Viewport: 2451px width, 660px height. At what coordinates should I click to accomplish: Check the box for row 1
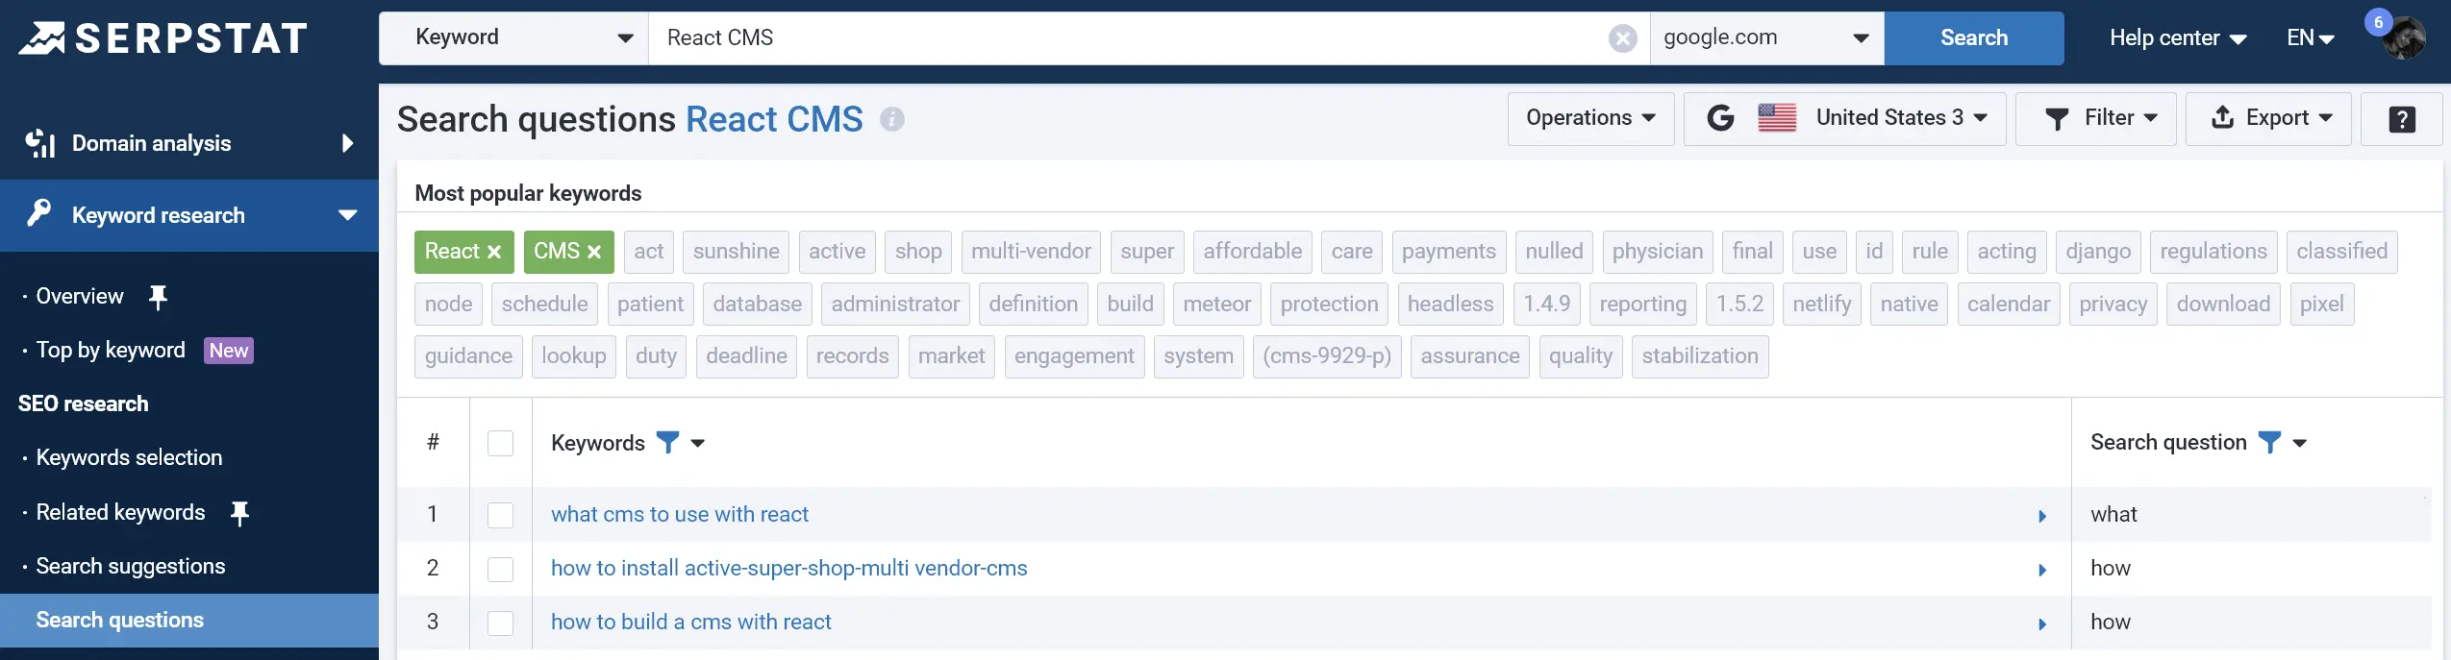coord(500,515)
